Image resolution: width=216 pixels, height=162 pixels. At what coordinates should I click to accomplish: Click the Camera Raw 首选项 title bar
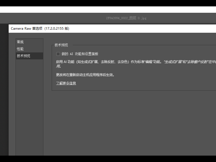coord(112,29)
